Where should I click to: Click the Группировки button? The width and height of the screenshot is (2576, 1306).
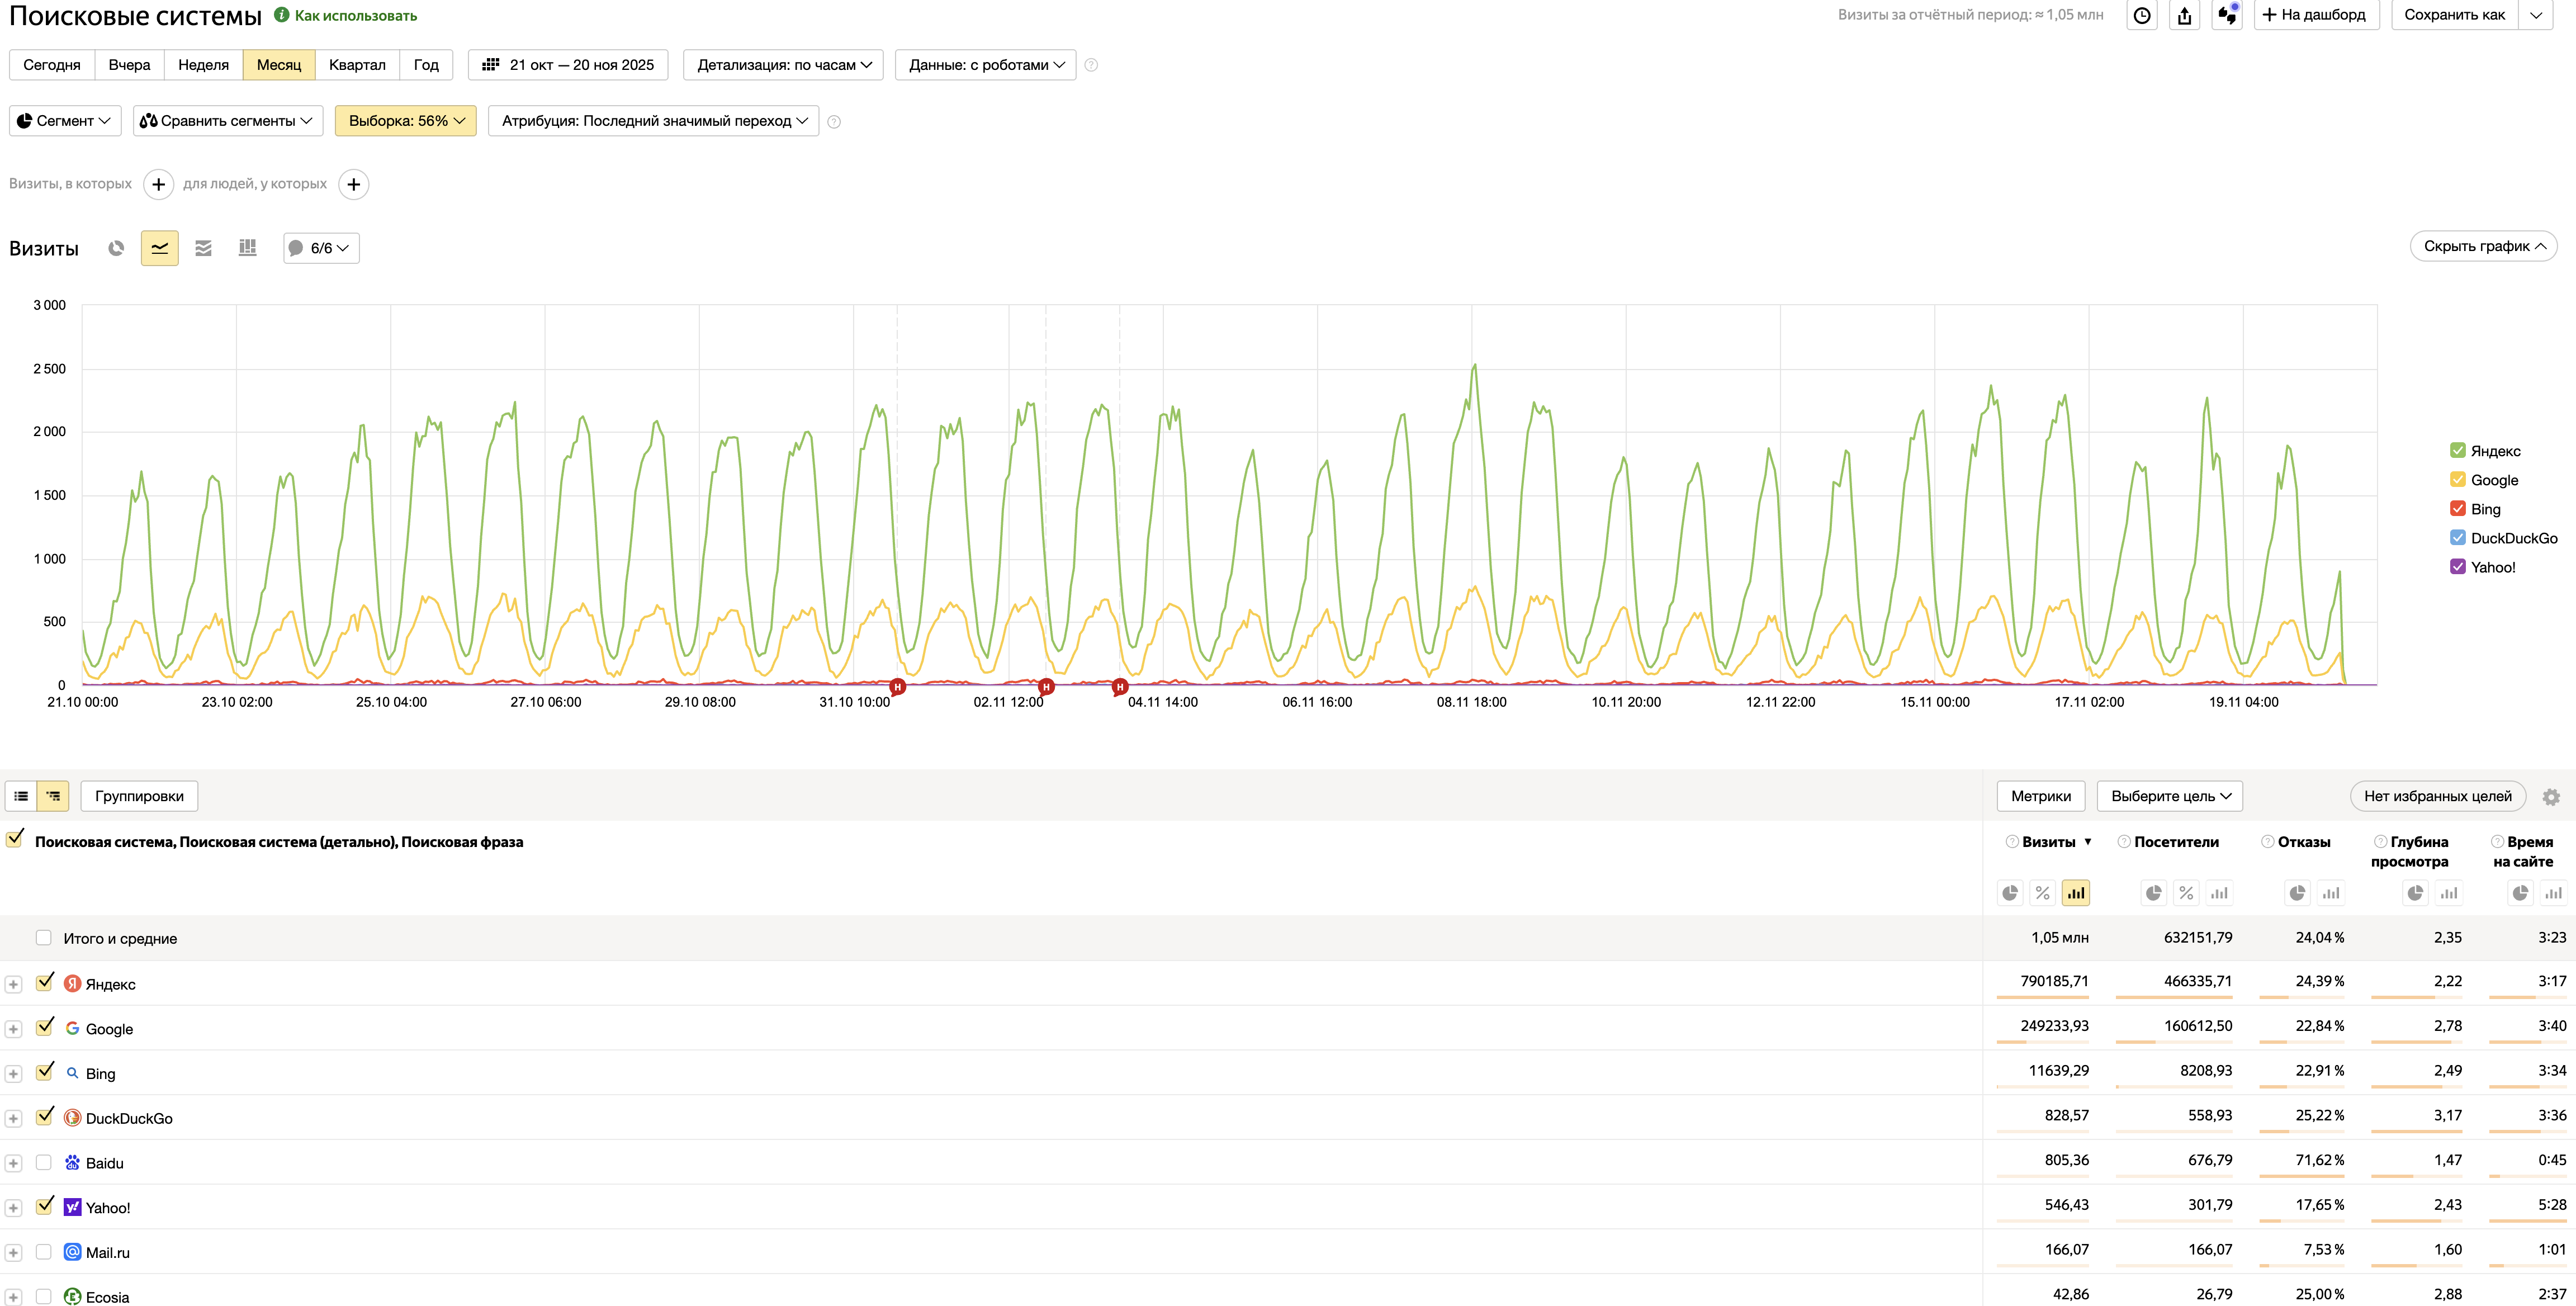tap(139, 796)
